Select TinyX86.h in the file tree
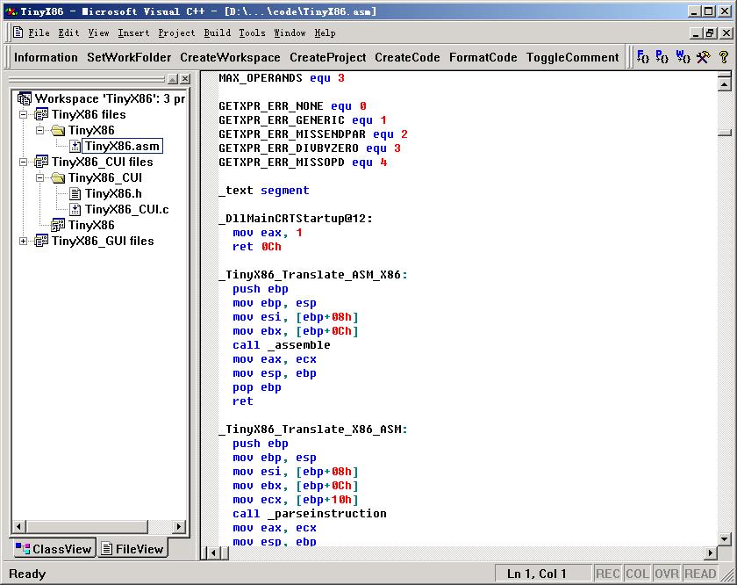The width and height of the screenshot is (737, 585). (x=113, y=193)
